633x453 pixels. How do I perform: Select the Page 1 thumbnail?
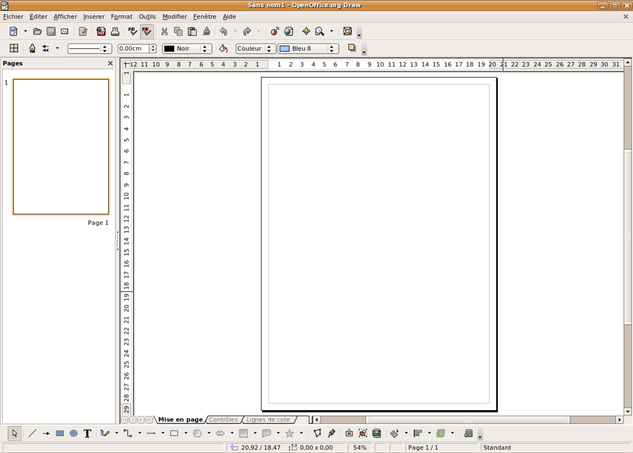[x=61, y=147]
